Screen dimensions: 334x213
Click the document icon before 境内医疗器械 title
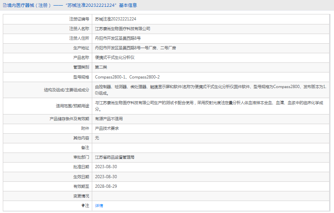tap(5, 5)
